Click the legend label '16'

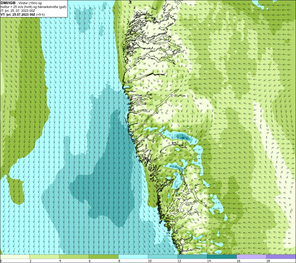(238, 261)
